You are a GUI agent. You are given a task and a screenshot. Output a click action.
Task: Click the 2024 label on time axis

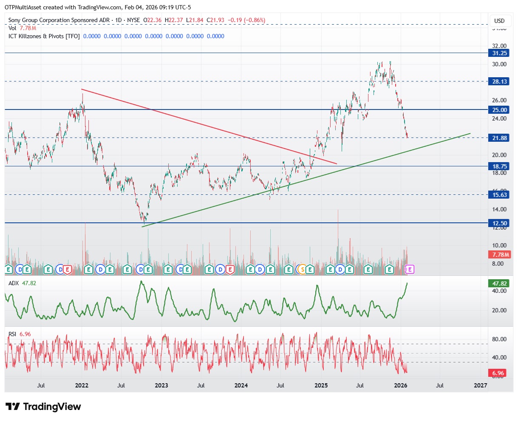(241, 385)
